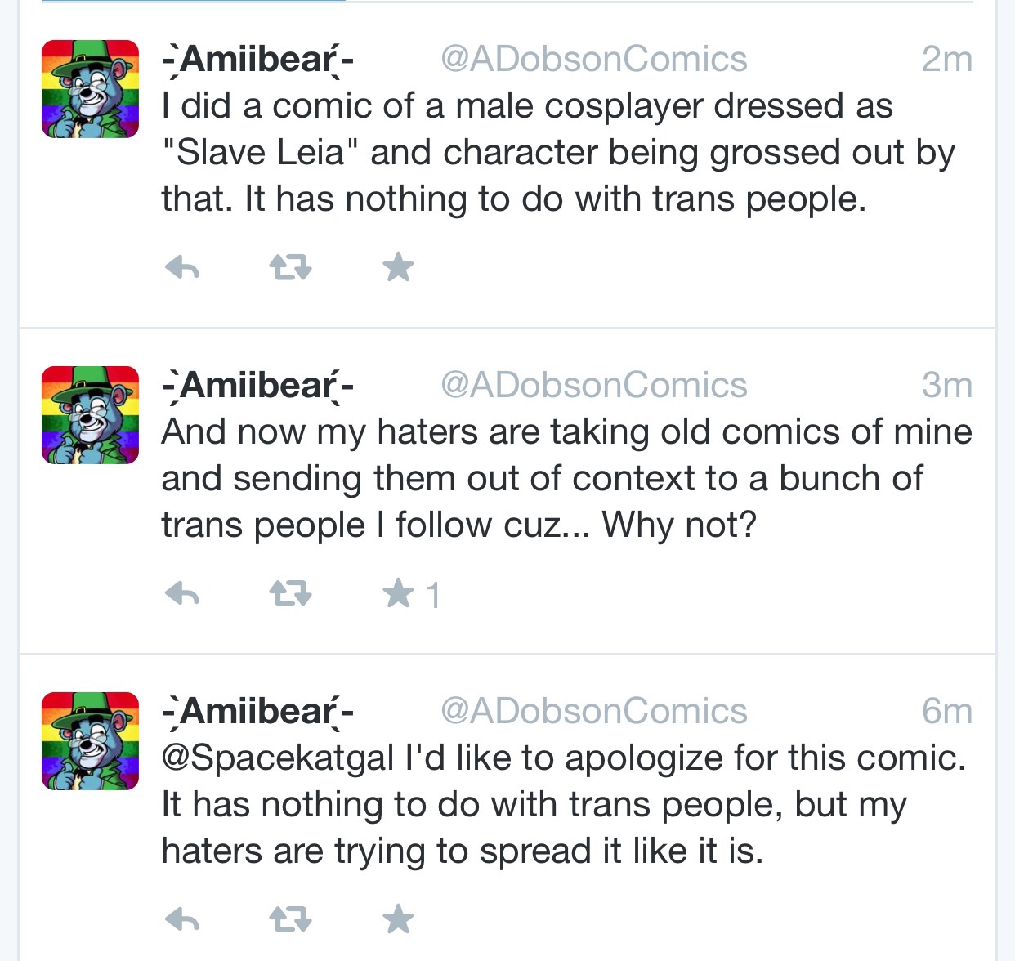Open the 6m timestamp of the apology tweet
This screenshot has width=1015, height=961.
pyautogui.click(x=947, y=712)
